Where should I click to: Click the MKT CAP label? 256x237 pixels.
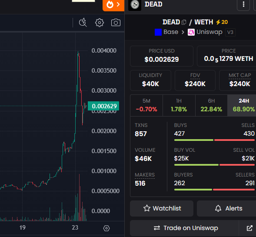click(x=239, y=75)
